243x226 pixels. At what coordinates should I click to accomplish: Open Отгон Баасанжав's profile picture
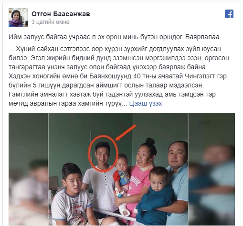click(x=18, y=18)
